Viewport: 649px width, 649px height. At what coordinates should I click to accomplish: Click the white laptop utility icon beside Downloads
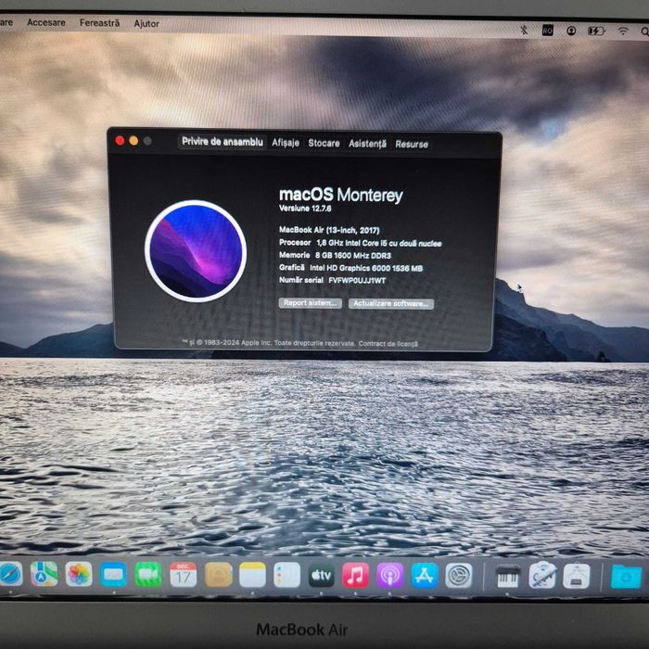coord(577,576)
